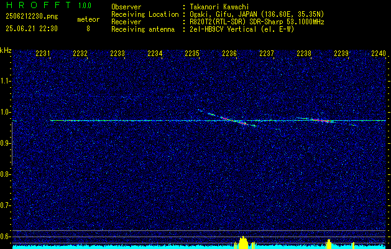Click the 0.9 kHz axis label

6,143
